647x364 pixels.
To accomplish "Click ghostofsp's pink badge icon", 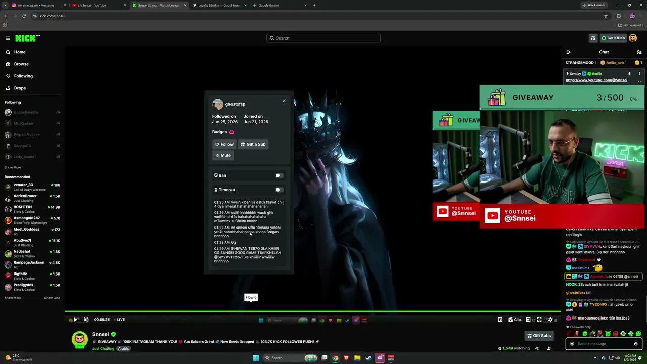I will tap(232, 132).
